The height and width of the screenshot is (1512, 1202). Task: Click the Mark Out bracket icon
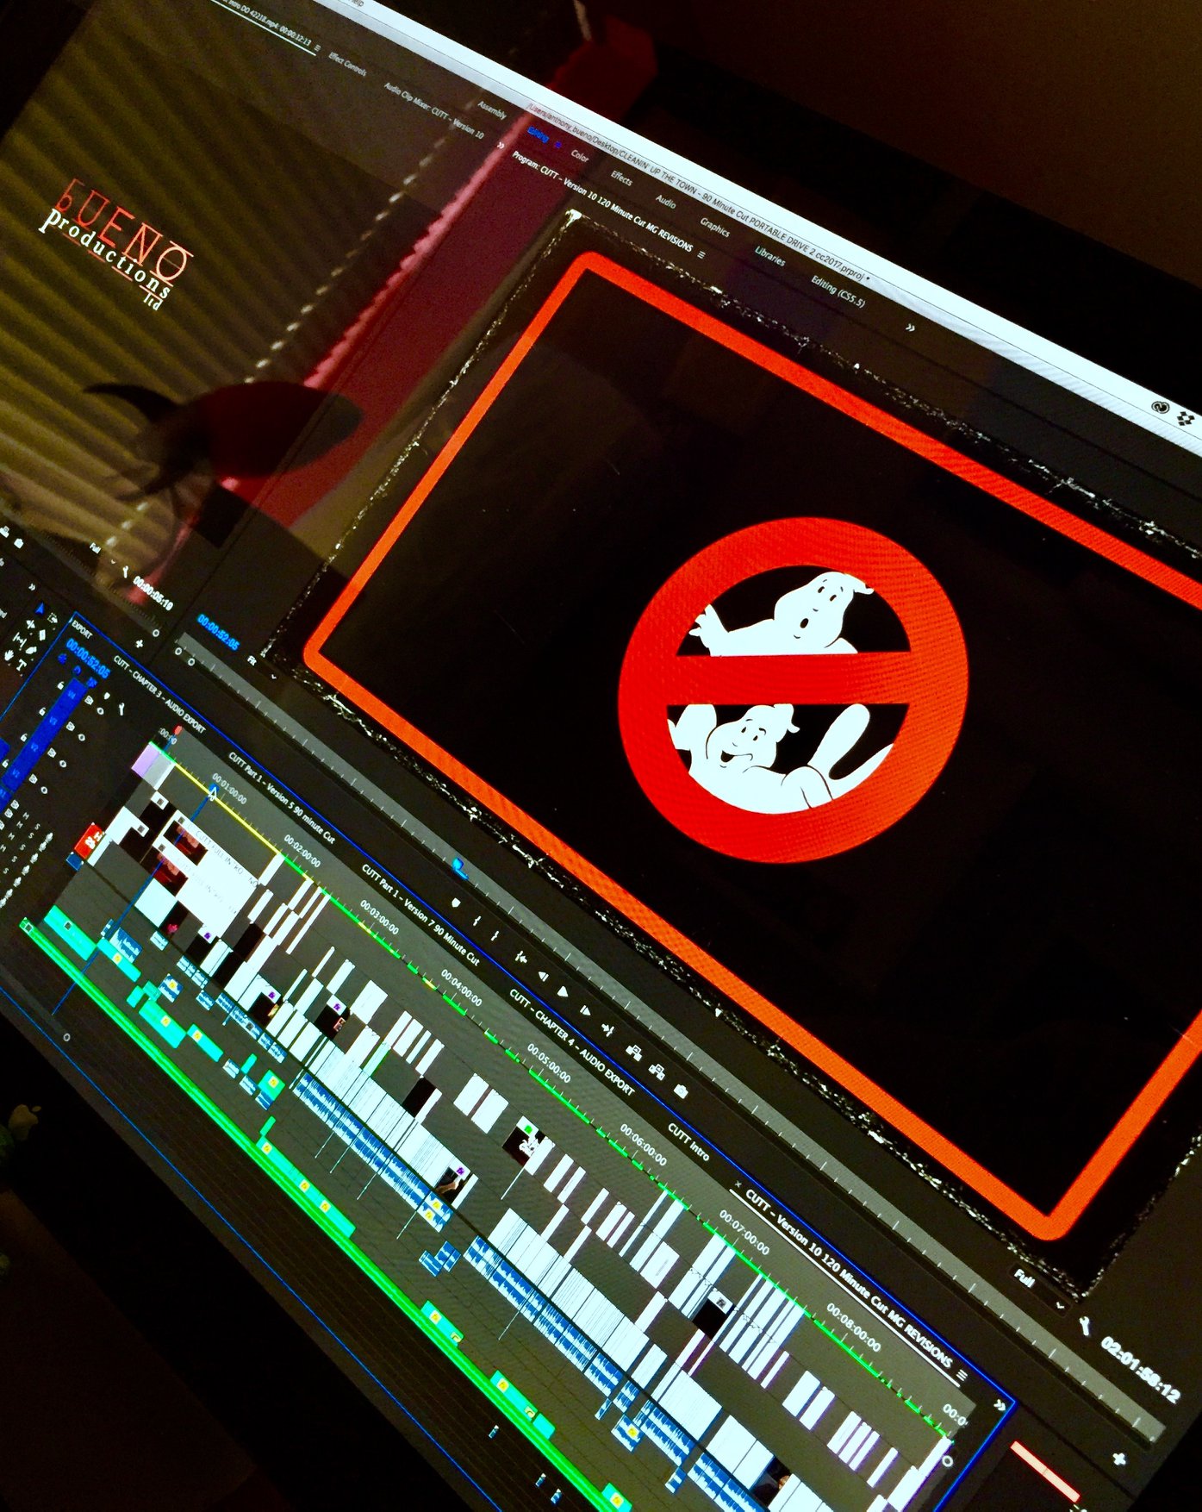(495, 935)
